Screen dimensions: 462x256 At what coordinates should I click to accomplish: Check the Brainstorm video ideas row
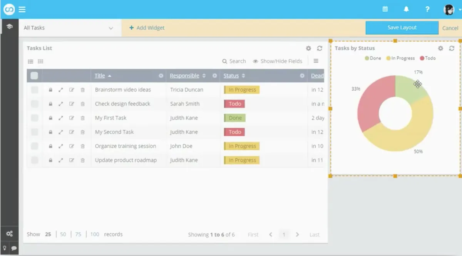tap(35, 90)
